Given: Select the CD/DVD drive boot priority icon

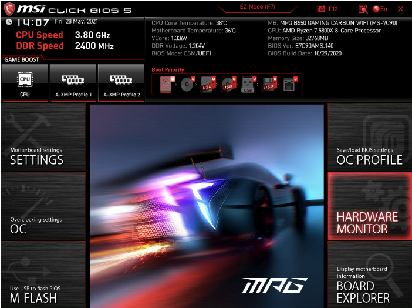Looking at the screenshot, I should point(188,84).
